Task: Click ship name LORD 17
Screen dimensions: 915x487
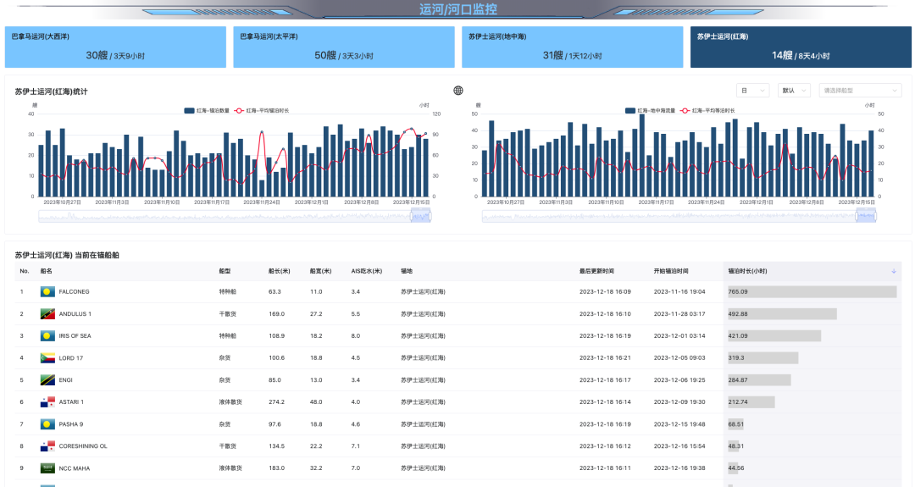Action: click(71, 358)
